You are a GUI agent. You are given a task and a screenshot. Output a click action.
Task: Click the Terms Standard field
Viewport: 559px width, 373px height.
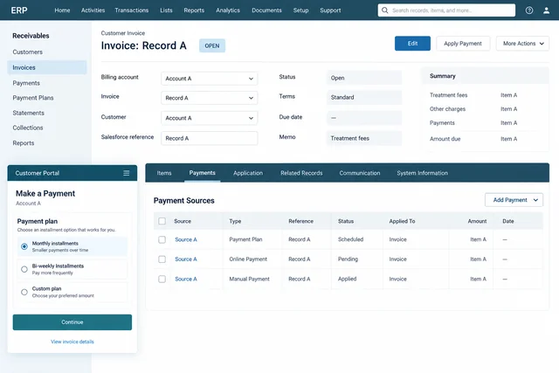click(364, 97)
